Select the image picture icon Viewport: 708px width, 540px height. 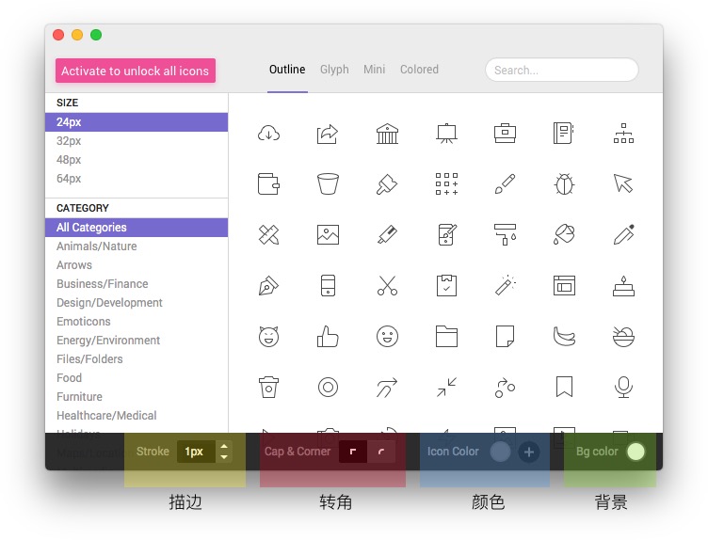328,234
